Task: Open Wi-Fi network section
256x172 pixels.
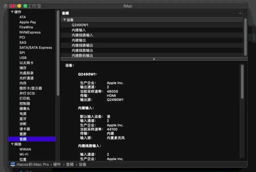Action: click(x=24, y=154)
